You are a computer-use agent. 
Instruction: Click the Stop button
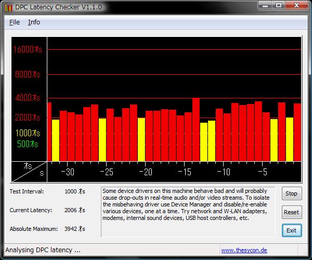tap(292, 193)
